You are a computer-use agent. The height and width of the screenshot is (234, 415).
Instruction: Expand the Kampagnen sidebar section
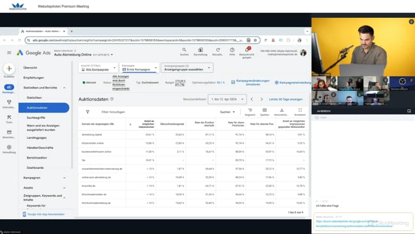click(64, 178)
